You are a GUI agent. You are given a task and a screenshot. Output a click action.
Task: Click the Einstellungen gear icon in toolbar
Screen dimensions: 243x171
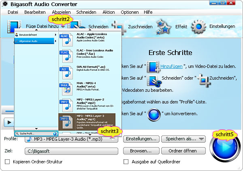199,27
